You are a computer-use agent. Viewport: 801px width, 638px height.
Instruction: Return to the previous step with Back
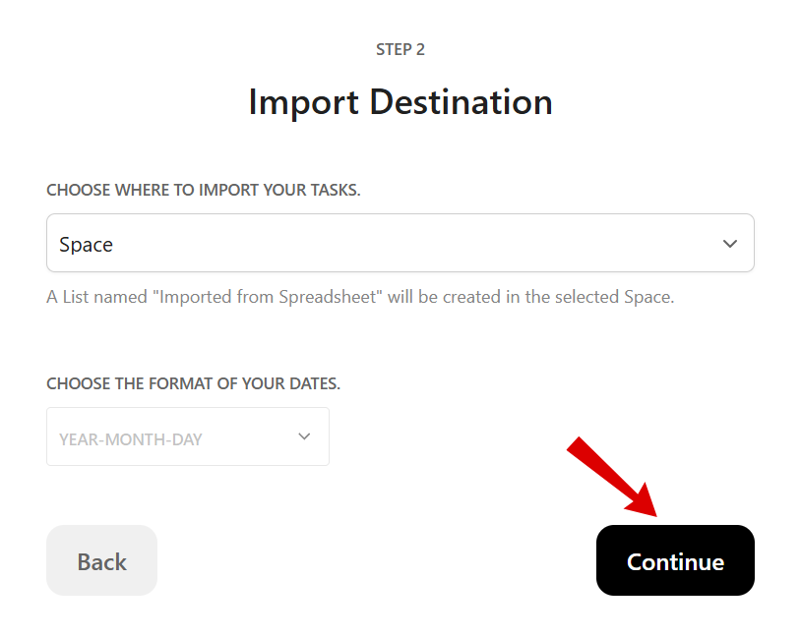pos(101,560)
